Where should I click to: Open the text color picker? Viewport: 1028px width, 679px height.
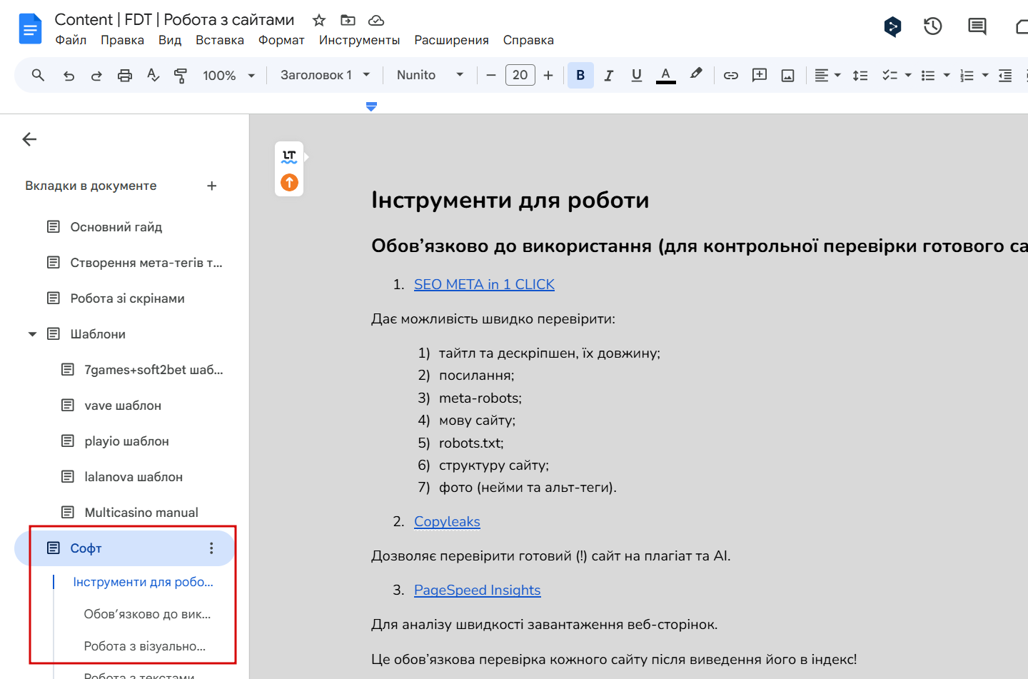(665, 76)
